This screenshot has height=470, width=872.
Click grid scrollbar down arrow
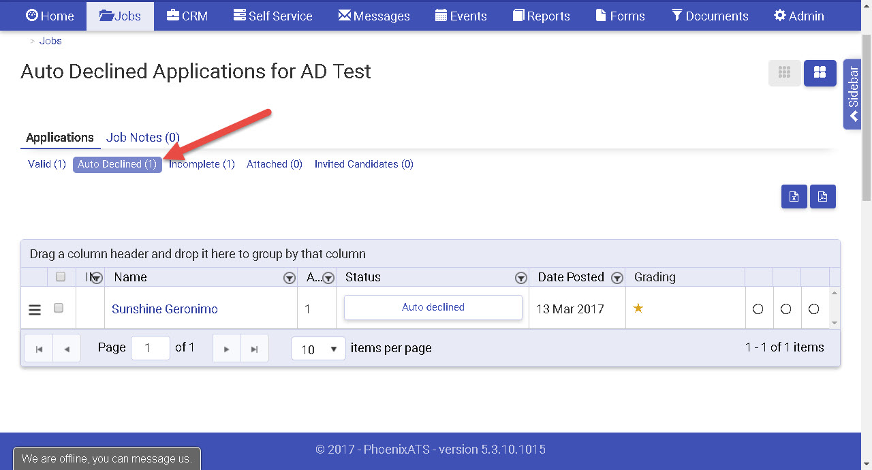pyautogui.click(x=835, y=323)
